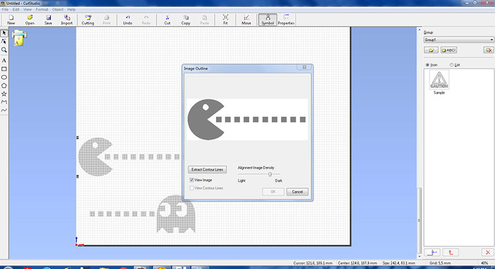Click the View Contour Lines checkbox

pyautogui.click(x=192, y=188)
